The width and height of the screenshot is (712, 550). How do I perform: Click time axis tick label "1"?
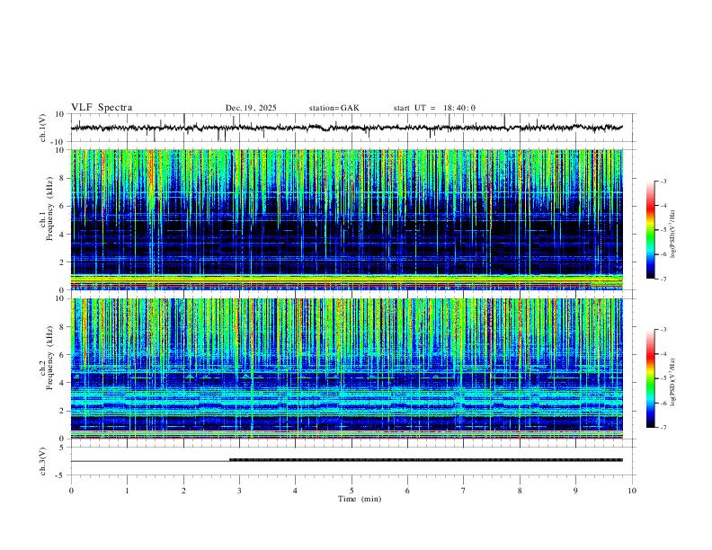coord(127,491)
